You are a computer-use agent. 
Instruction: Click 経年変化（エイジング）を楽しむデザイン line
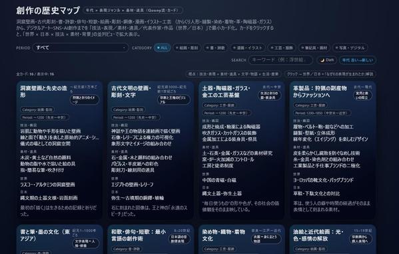coord(330,139)
